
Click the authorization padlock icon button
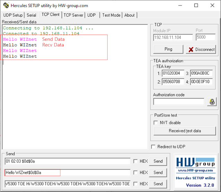point(211,101)
